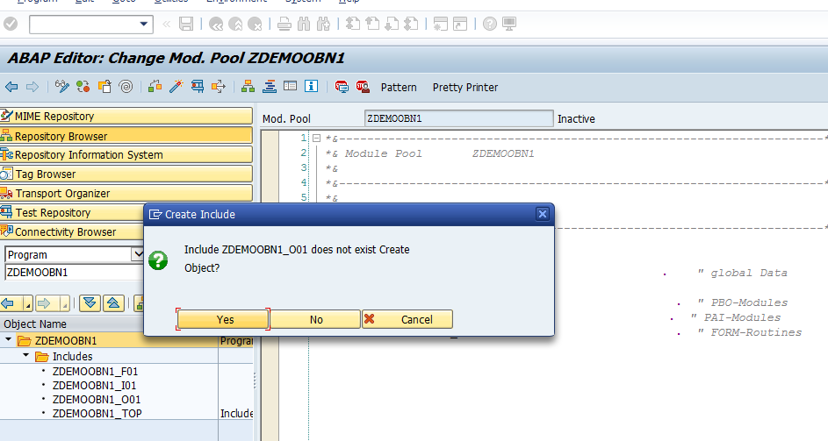Screen dimensions: 828x441
Task: Select the Repository Browser
Action: 126,136
